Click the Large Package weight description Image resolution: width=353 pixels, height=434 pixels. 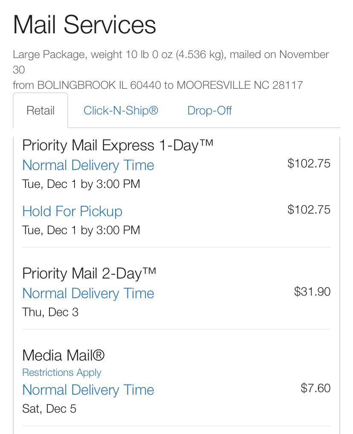171,62
